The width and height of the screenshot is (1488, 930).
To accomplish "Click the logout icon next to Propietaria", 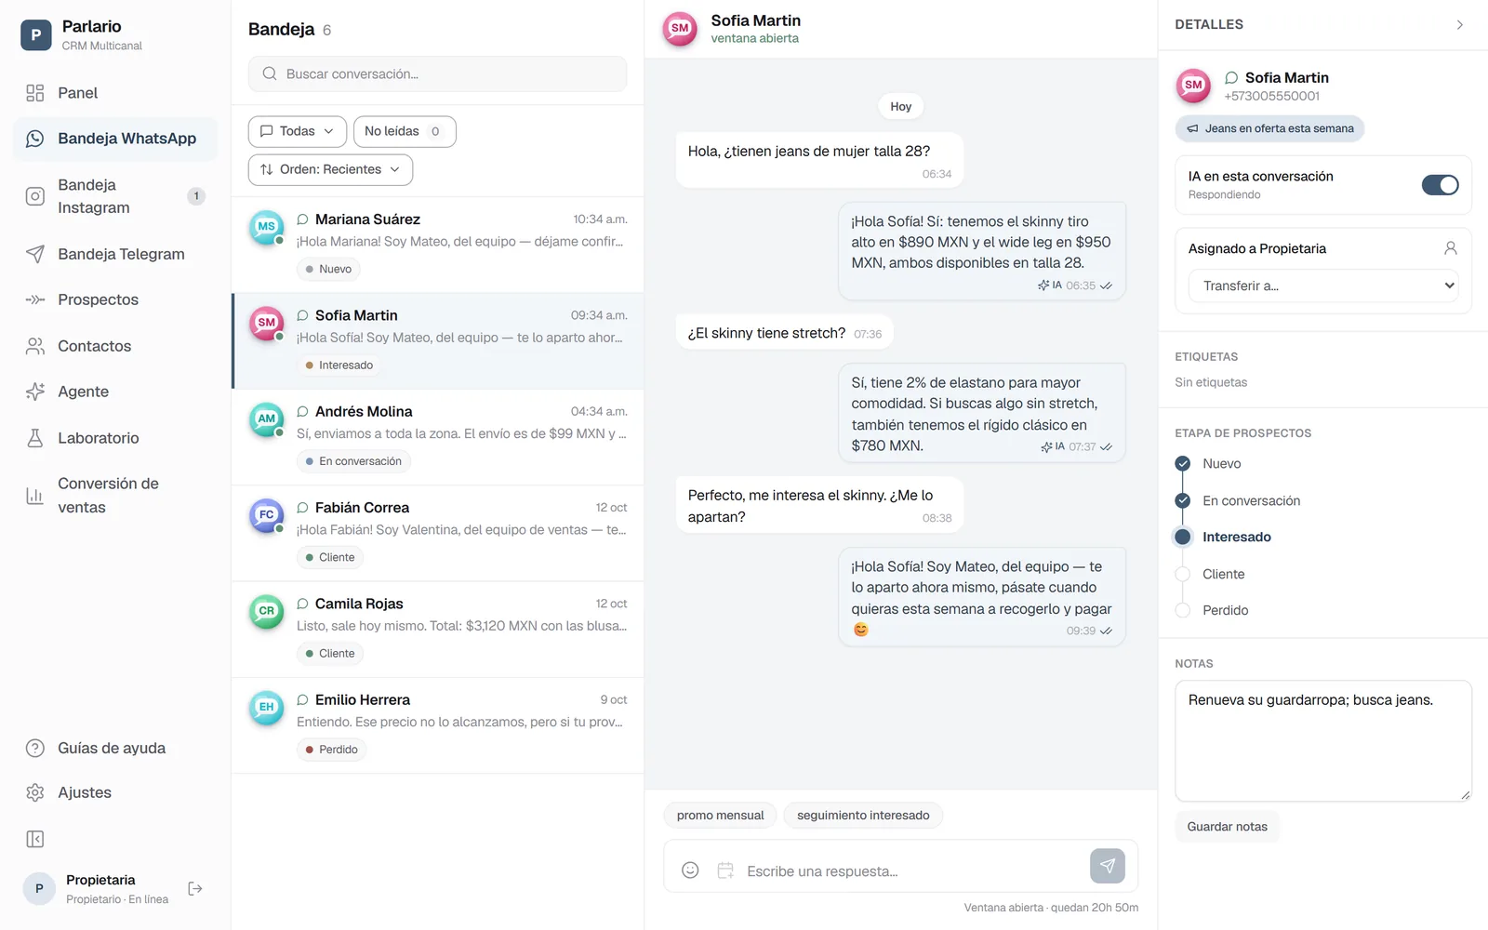I will coord(195,889).
